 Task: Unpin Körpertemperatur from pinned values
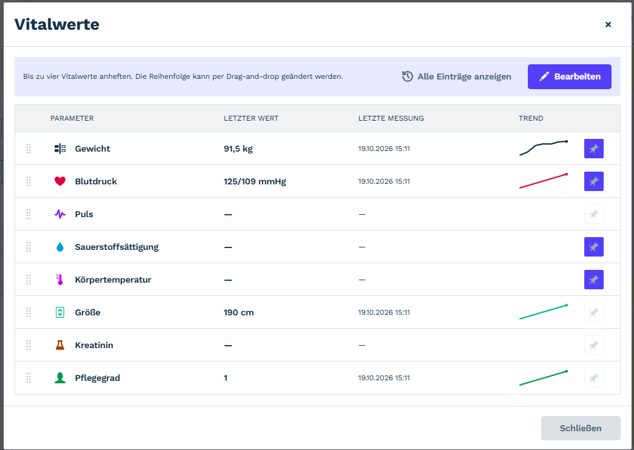tap(593, 280)
